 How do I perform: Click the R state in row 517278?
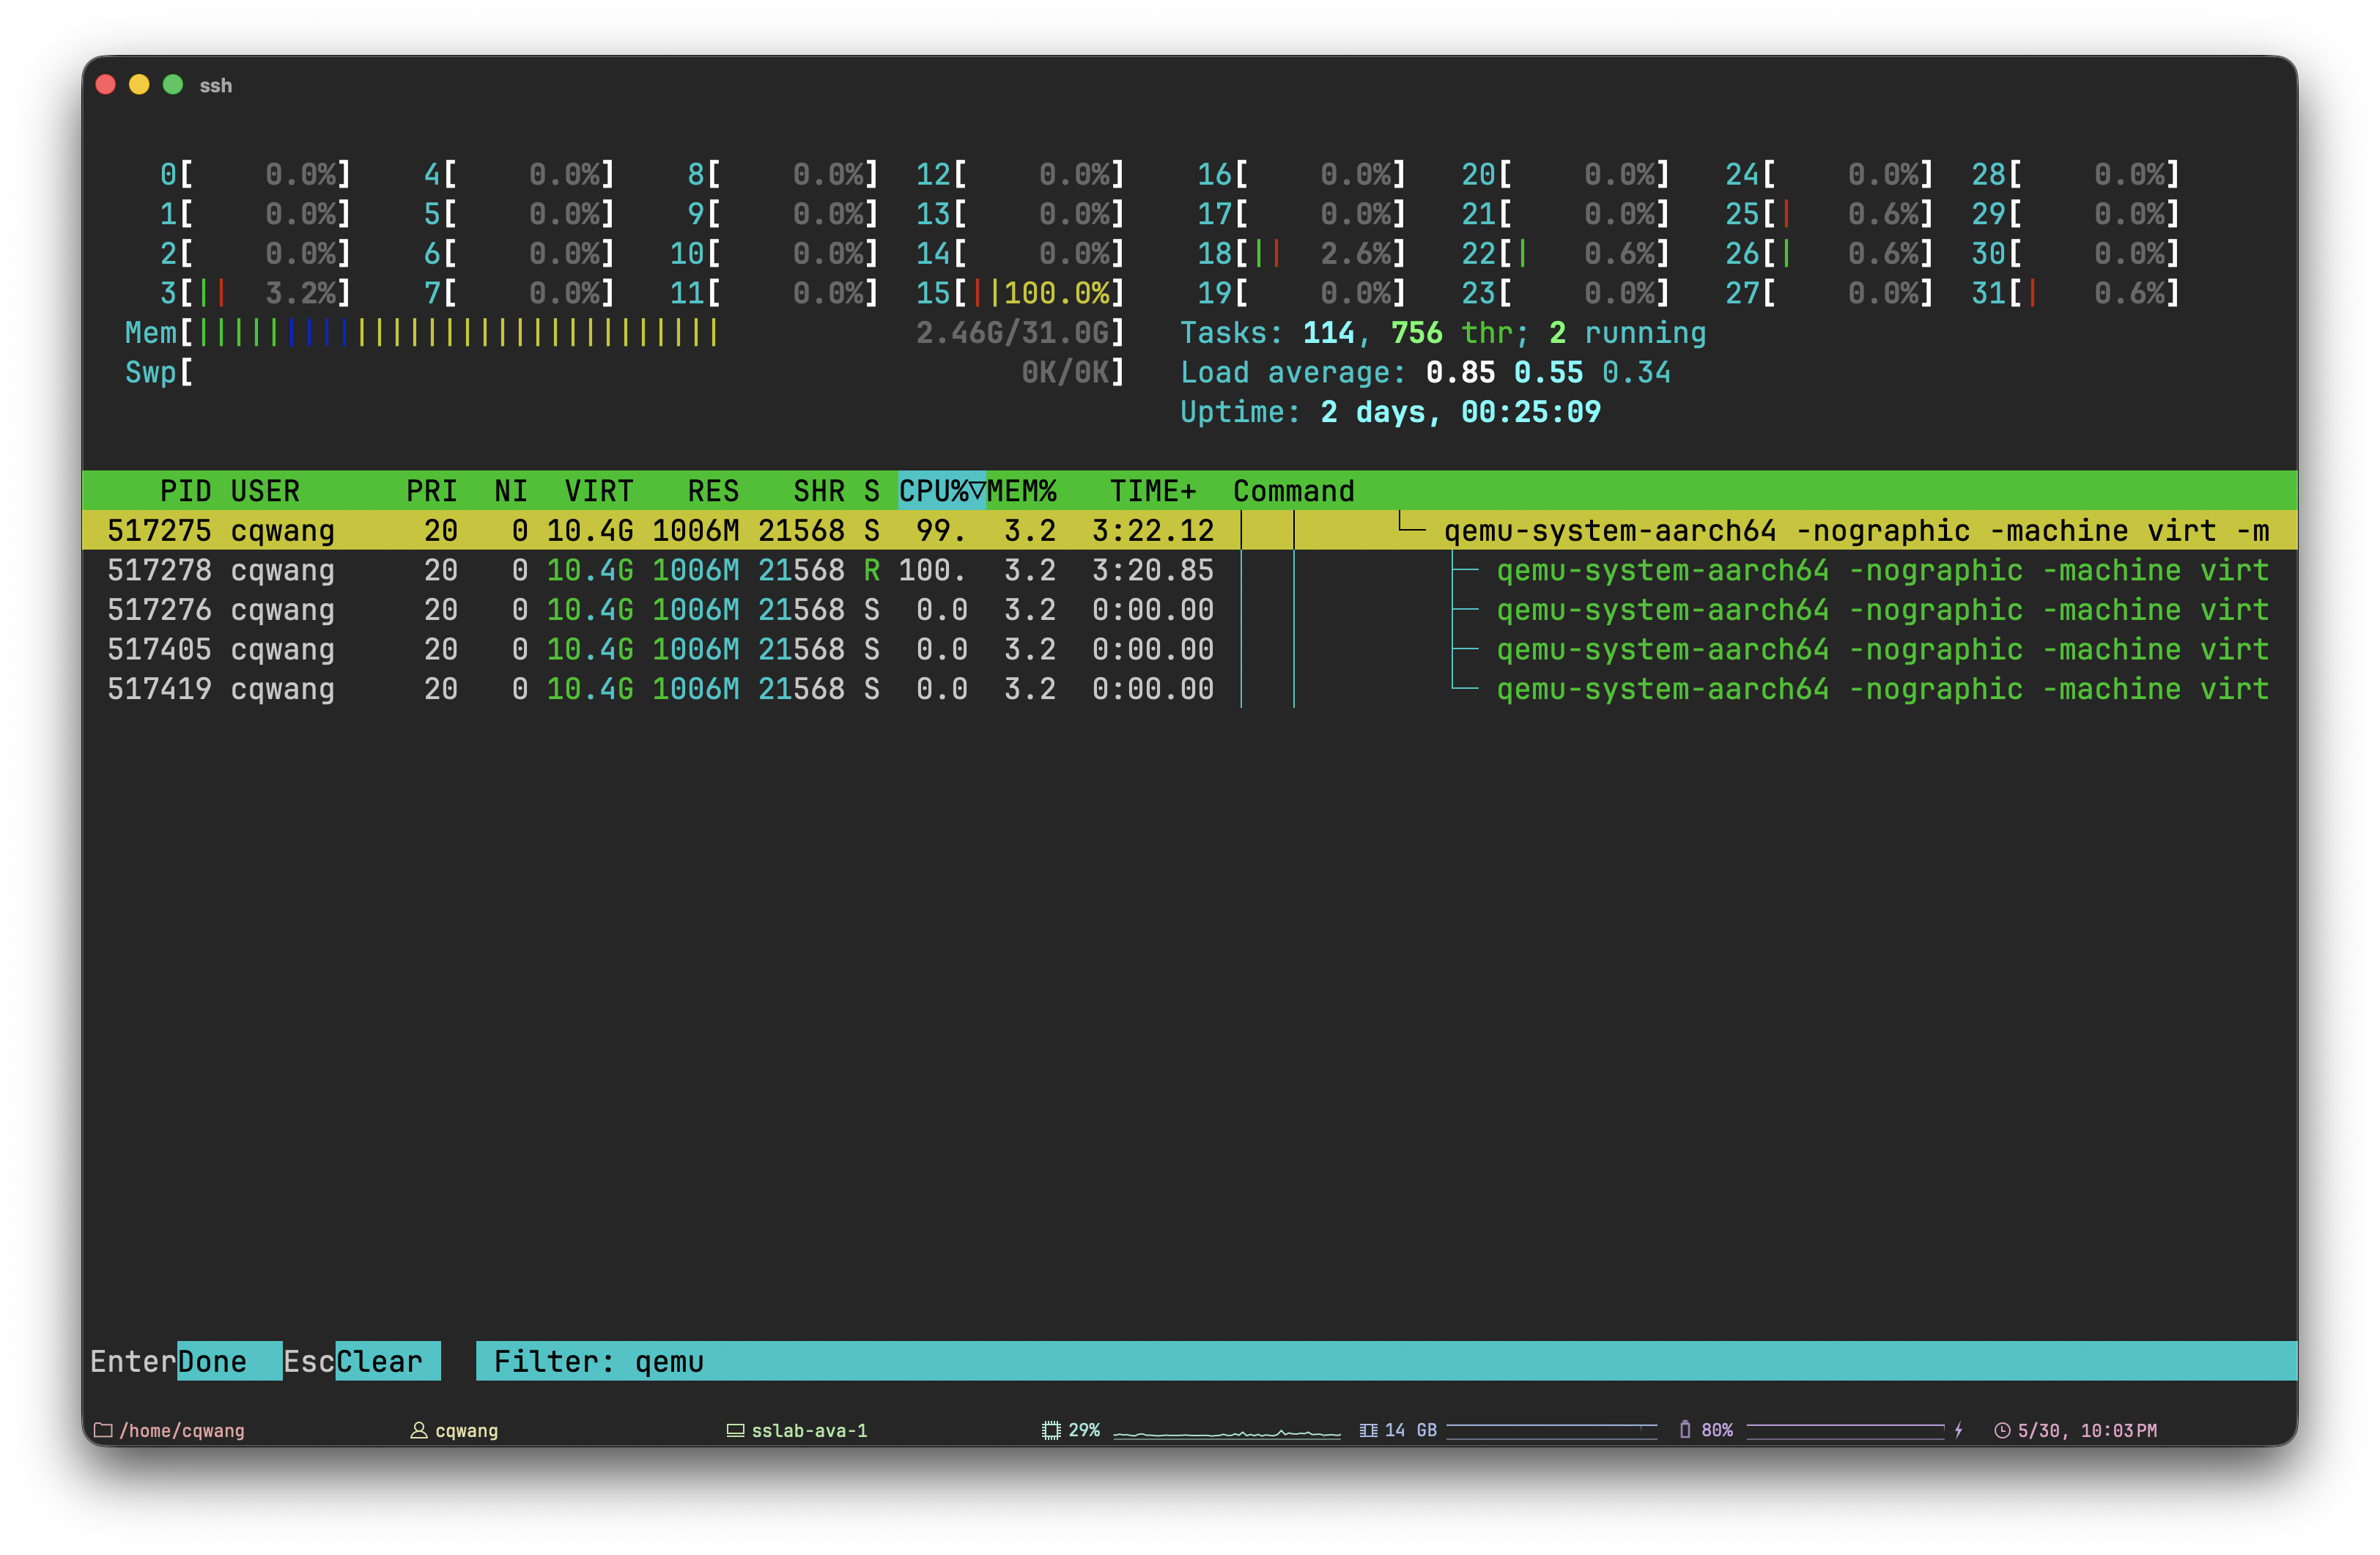(872, 570)
